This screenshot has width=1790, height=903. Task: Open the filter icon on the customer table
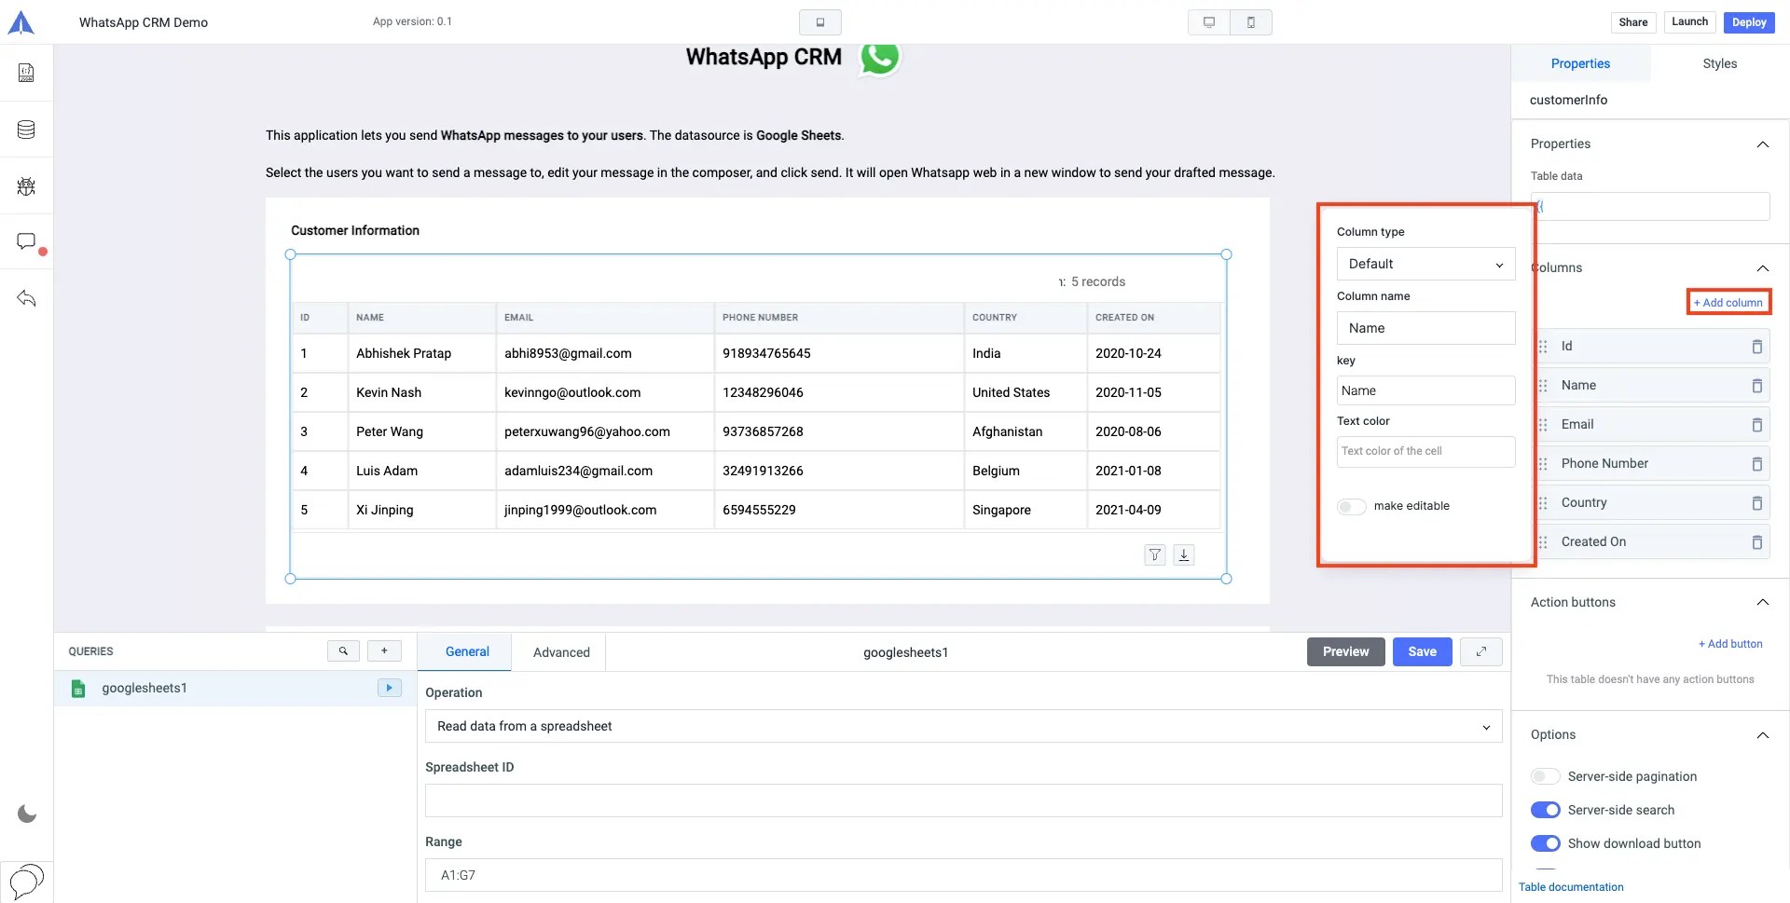click(1155, 554)
